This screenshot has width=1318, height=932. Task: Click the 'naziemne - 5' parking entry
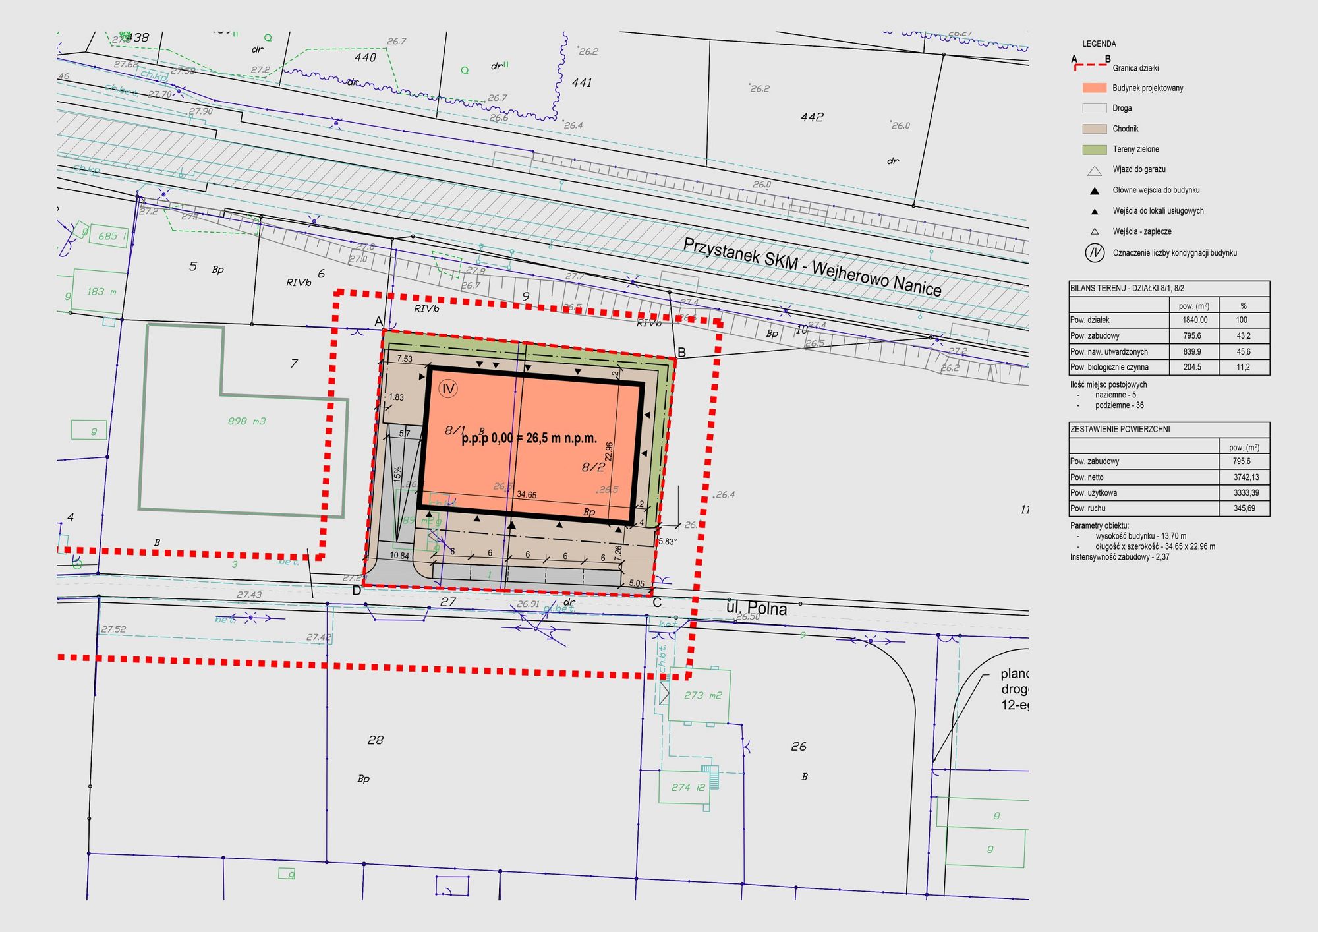pos(1116,395)
